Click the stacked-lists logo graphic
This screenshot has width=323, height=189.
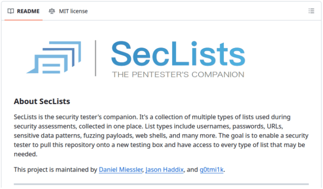click(x=53, y=57)
